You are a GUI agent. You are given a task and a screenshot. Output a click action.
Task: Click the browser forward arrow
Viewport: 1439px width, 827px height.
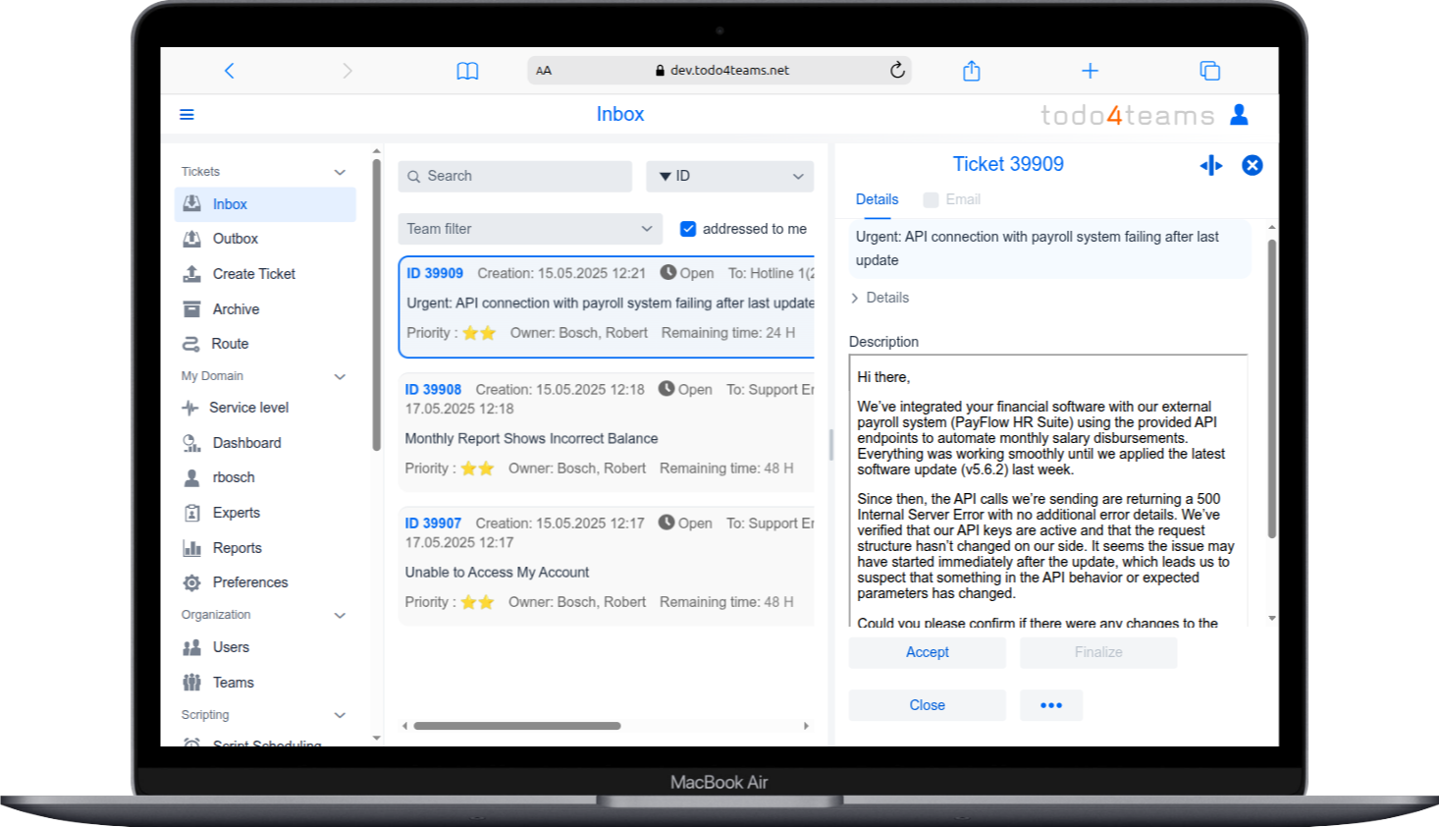click(346, 71)
